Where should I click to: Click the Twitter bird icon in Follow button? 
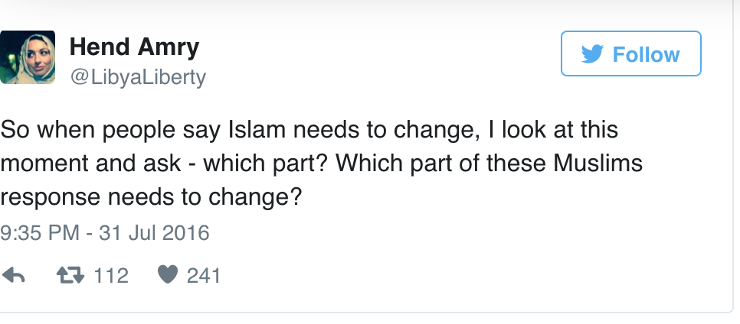tap(592, 54)
